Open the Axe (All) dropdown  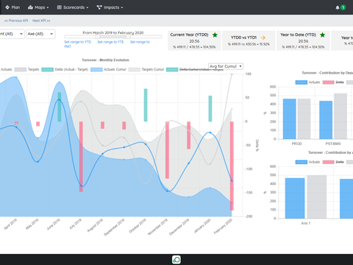click(40, 34)
